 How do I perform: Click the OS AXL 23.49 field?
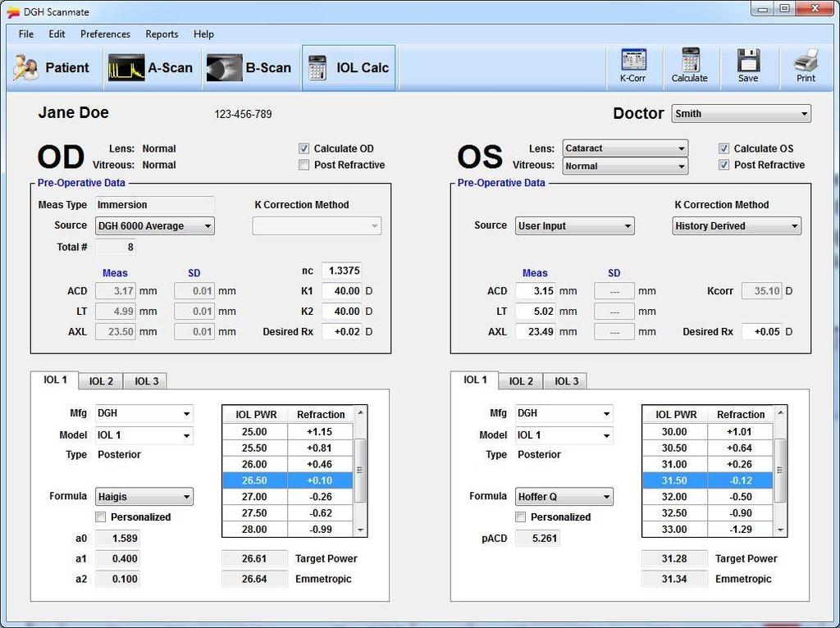[x=535, y=331]
